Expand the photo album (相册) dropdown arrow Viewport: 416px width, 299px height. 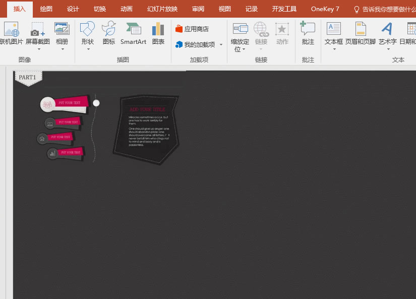coord(63,49)
